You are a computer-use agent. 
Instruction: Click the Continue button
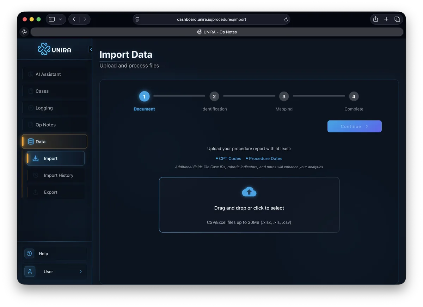pyautogui.click(x=355, y=126)
